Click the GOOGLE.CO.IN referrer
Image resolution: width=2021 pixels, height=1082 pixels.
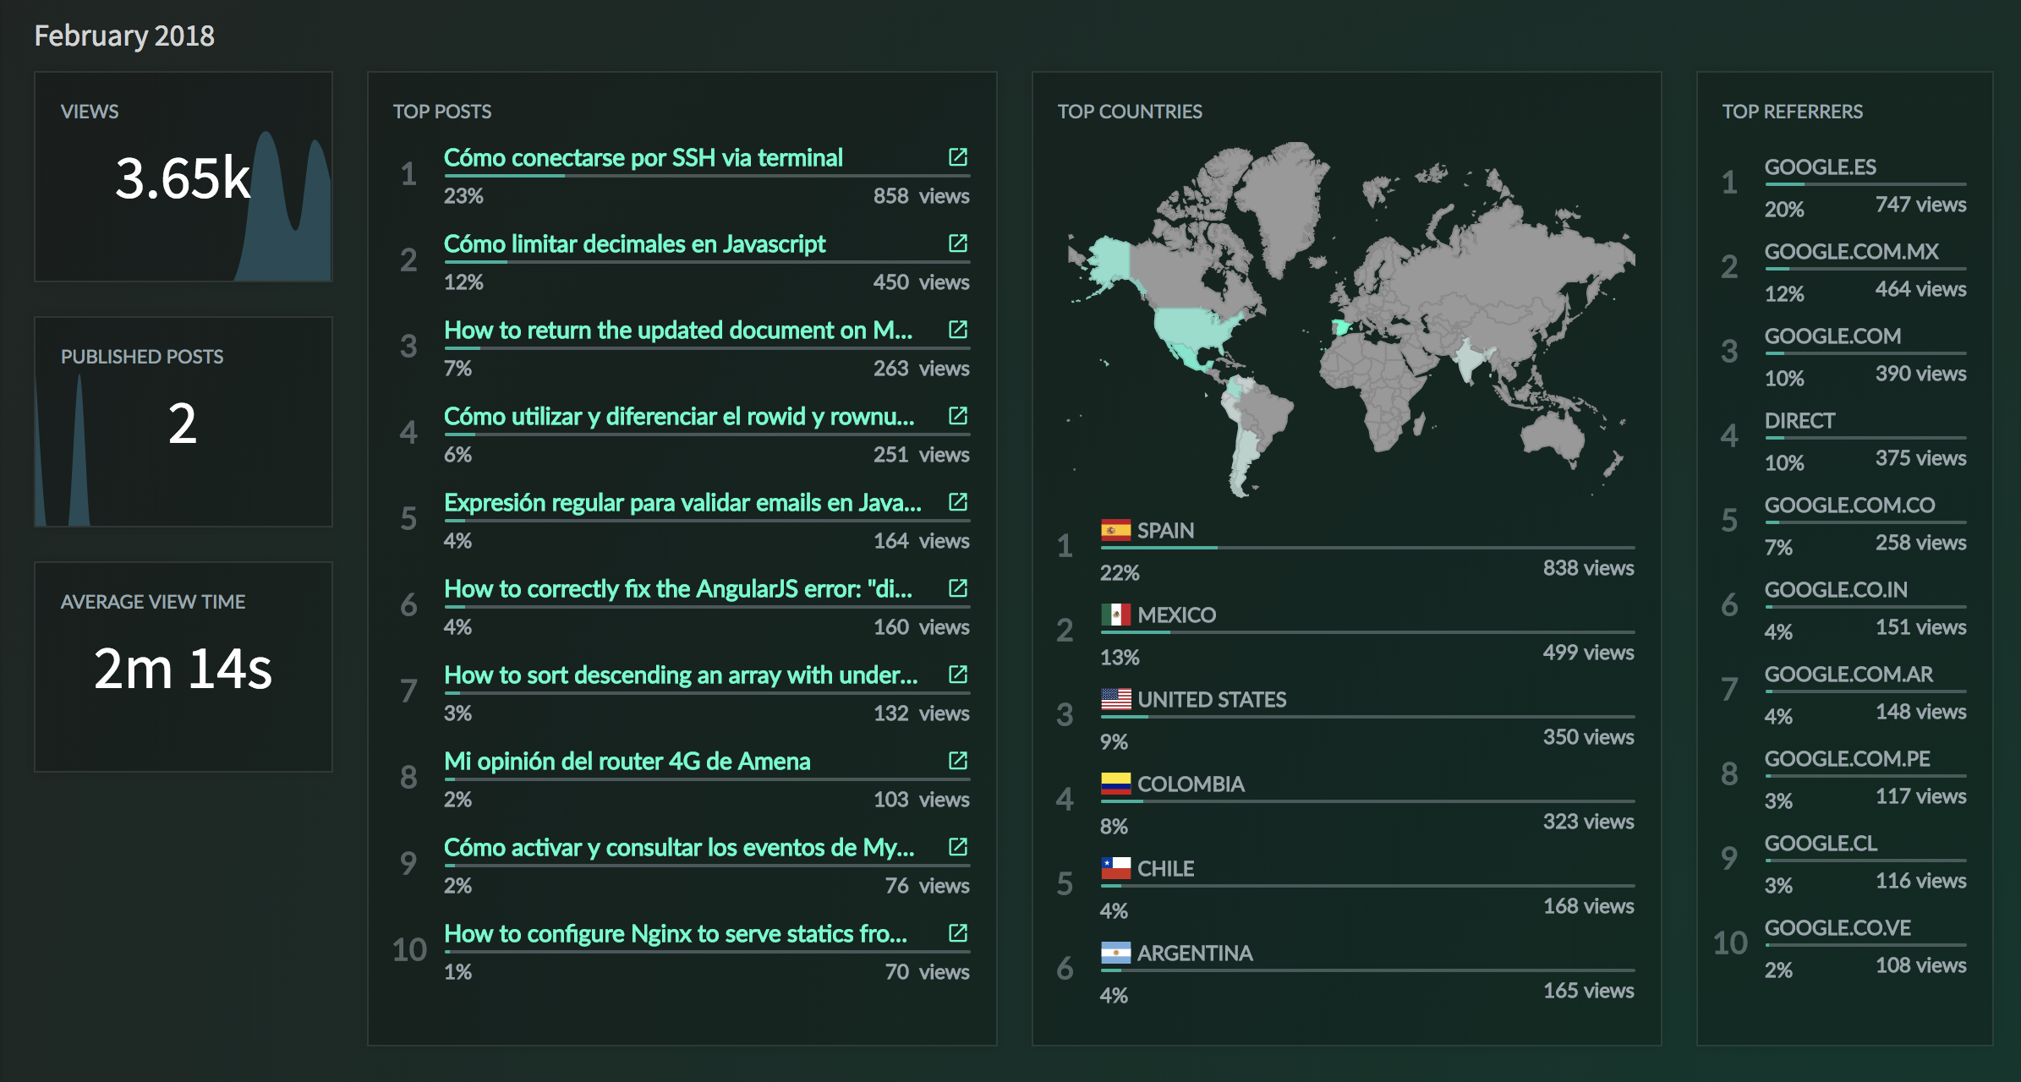click(x=1836, y=590)
